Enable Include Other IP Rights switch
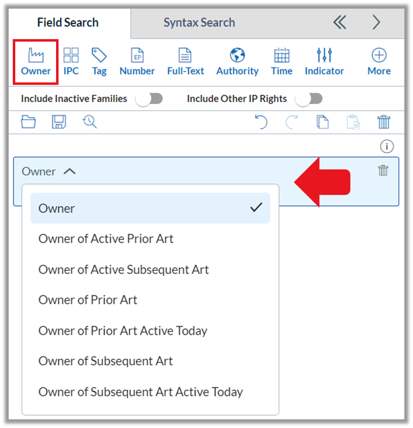Viewport: 413px width, 428px height. tap(309, 98)
